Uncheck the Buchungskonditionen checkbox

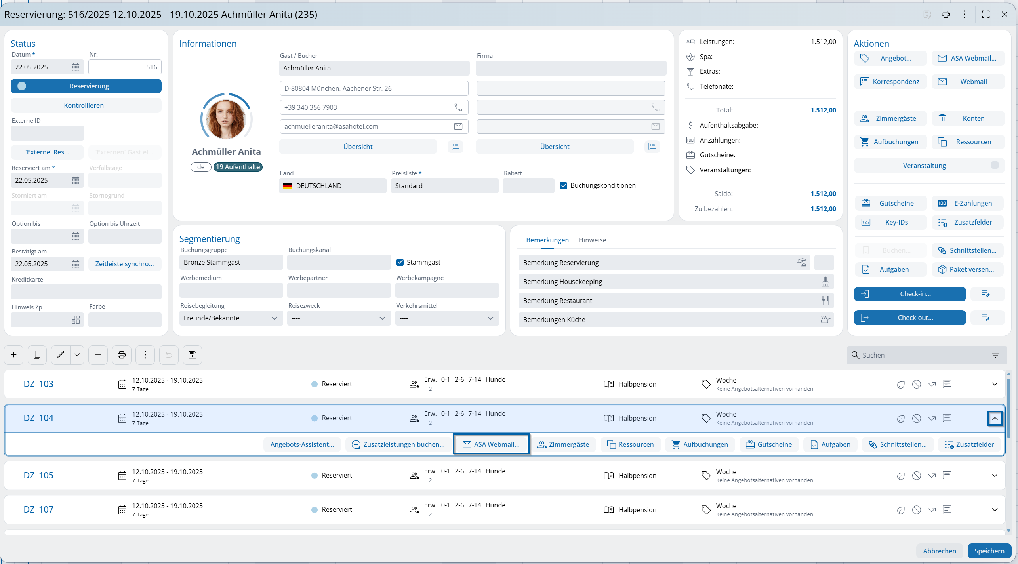[x=563, y=185]
